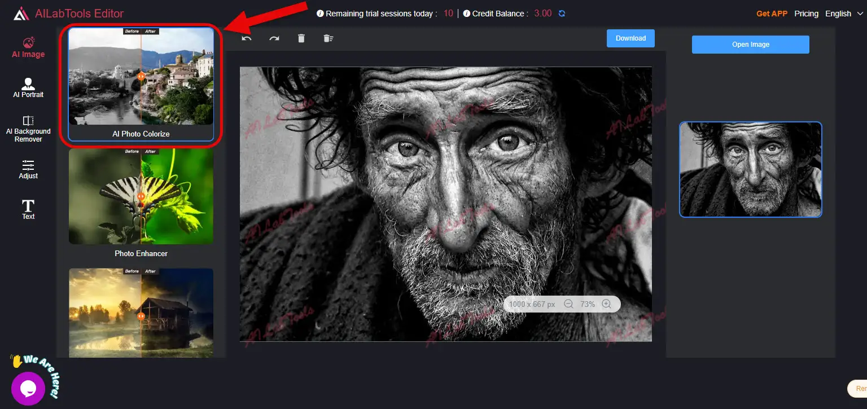Viewport: 867px width, 409px height.
Task: Open the purple live chat bubble
Action: 28,389
